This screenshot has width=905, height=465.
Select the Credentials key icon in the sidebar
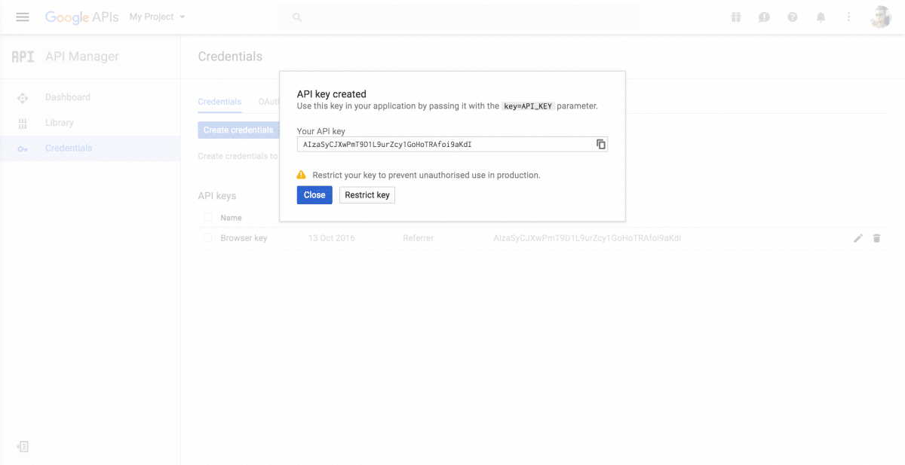[23, 148]
